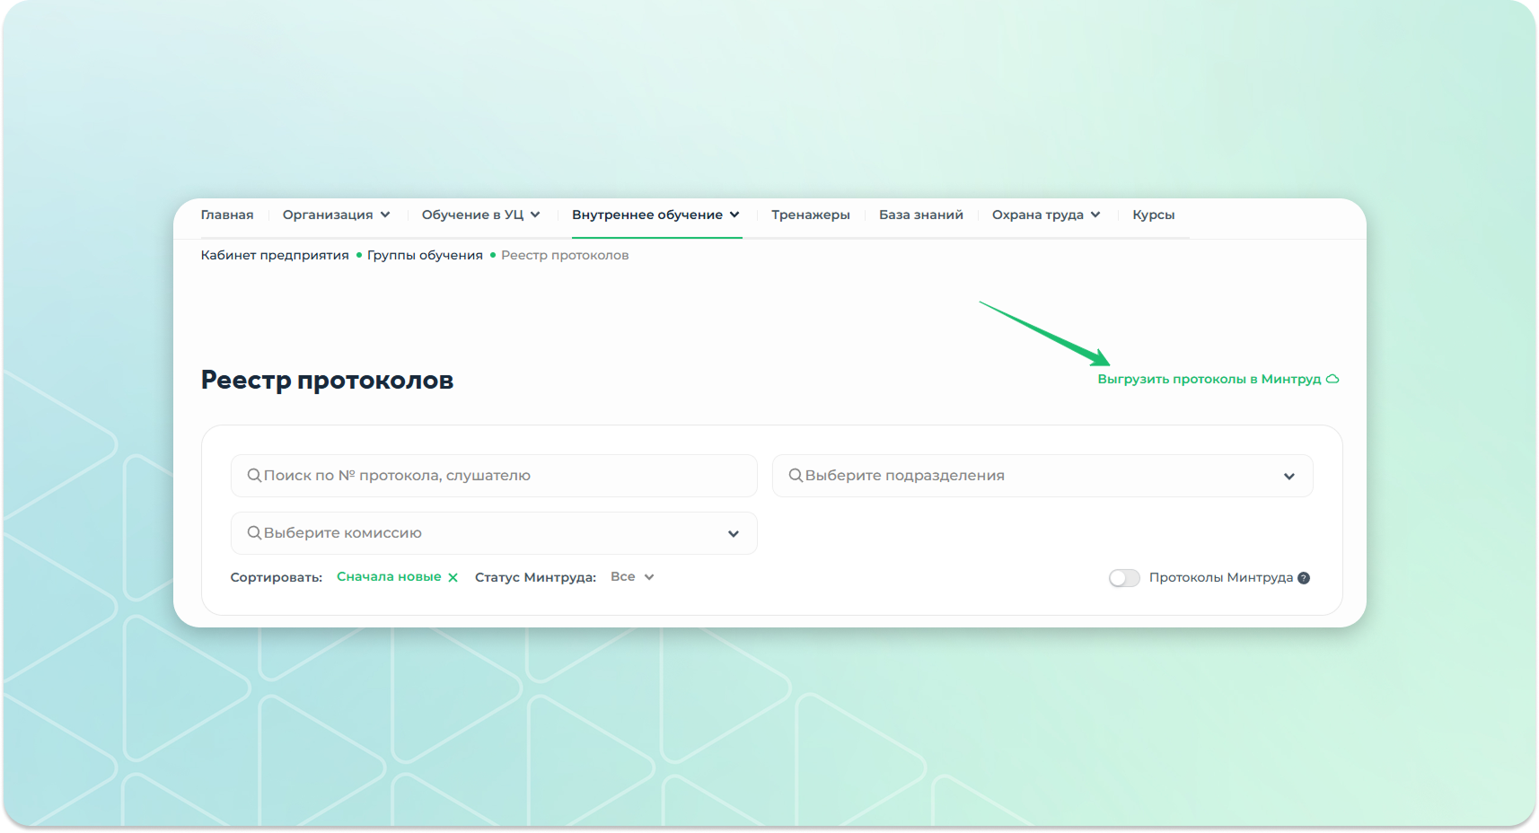
Task: Click the cloud icon beside Выгрузить протоколы
Action: (1332, 379)
